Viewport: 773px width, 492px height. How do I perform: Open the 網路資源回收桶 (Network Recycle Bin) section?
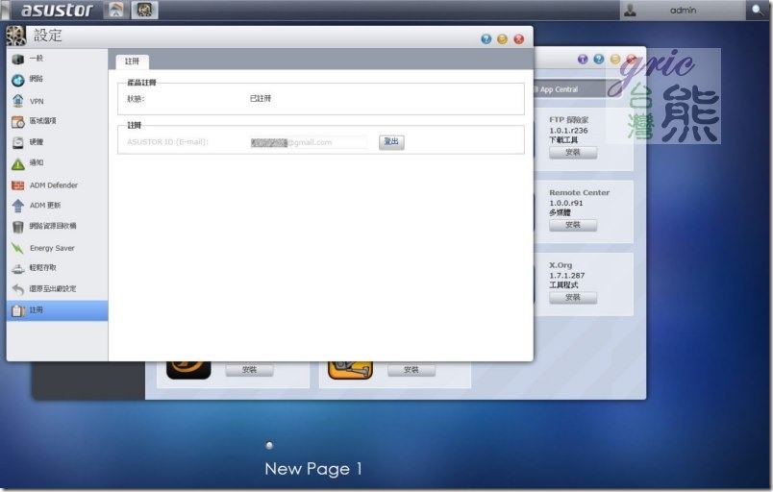coord(57,226)
